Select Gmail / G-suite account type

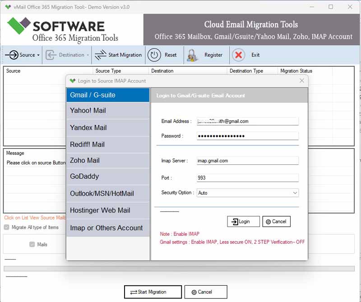coord(108,95)
